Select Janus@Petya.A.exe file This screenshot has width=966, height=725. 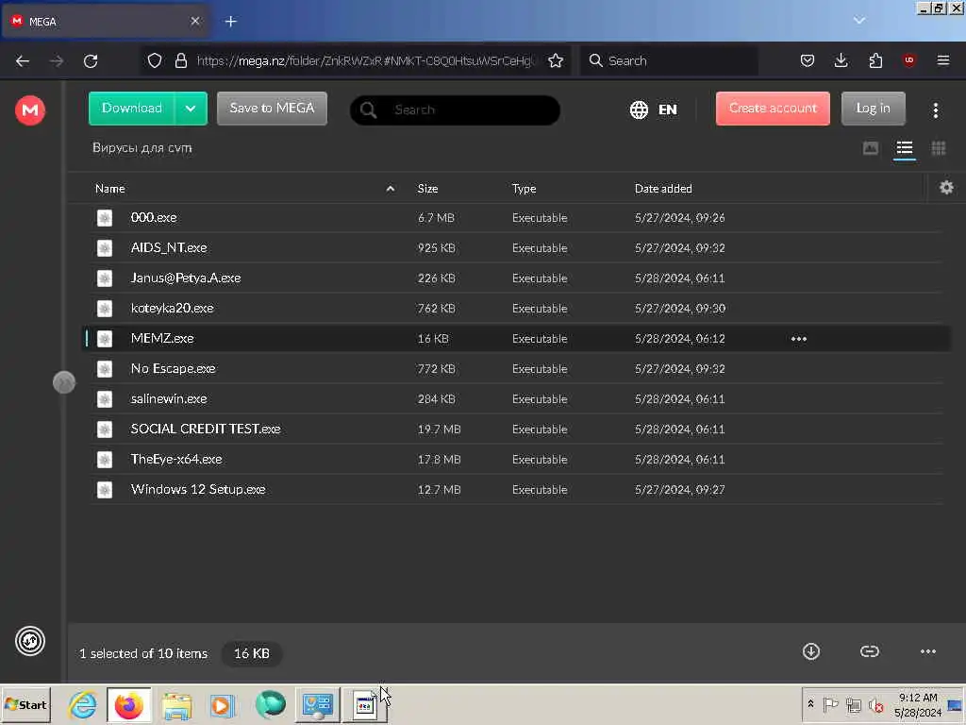click(x=518, y=278)
